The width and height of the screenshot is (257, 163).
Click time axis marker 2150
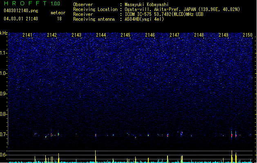coord(248,35)
